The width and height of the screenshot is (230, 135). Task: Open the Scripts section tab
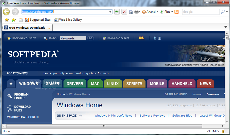point(134,84)
